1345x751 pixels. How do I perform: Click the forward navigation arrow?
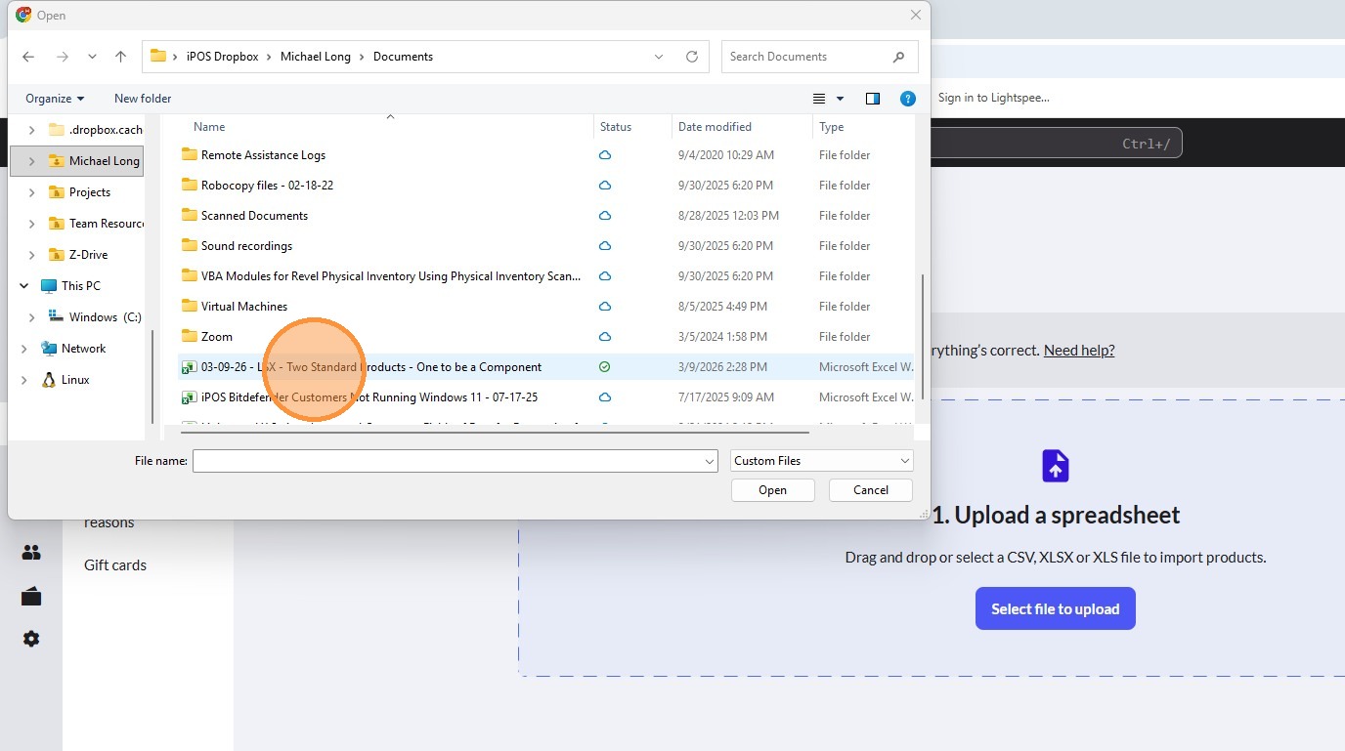click(63, 57)
